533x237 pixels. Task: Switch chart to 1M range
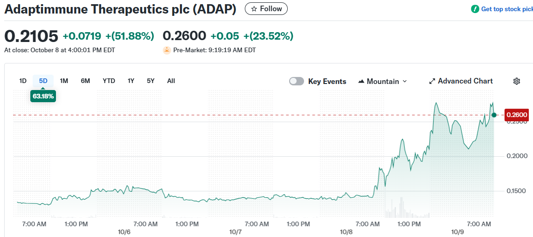64,81
